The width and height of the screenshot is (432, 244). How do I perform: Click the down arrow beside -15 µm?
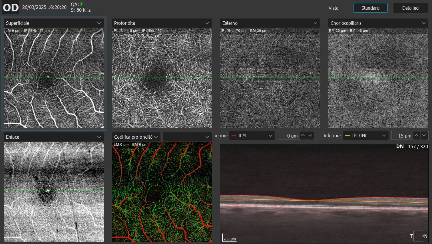tap(424, 136)
